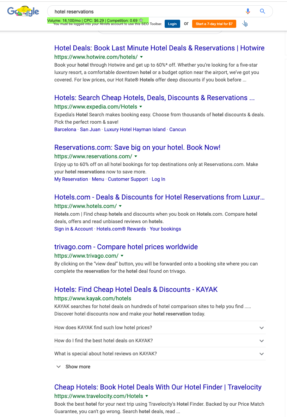
Task: Click 'Start a 7-day trial for $7'
Action: point(214,24)
